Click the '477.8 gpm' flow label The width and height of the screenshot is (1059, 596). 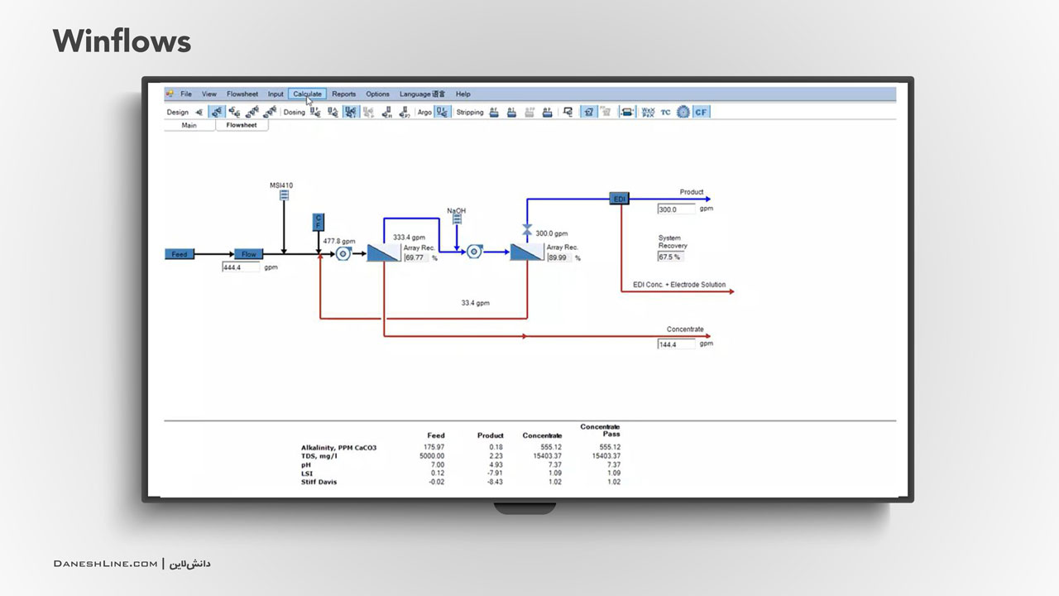pos(338,241)
